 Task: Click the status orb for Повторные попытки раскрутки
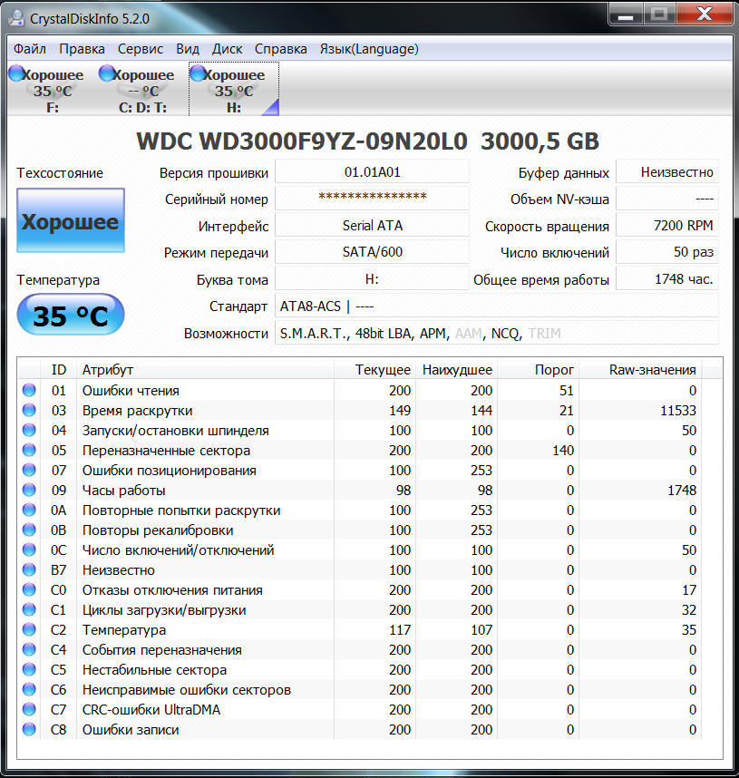coord(29,510)
